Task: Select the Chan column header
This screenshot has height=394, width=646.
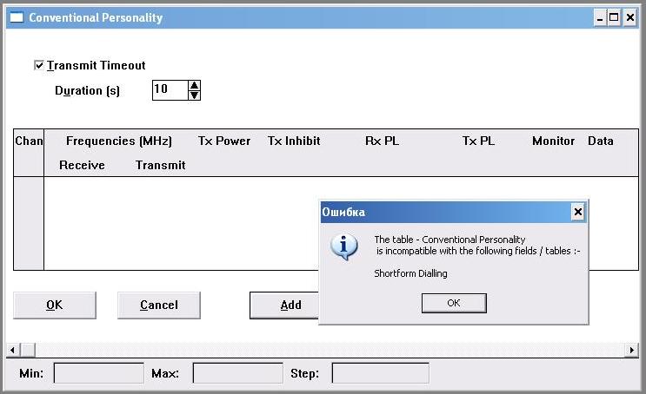Action: click(x=29, y=141)
